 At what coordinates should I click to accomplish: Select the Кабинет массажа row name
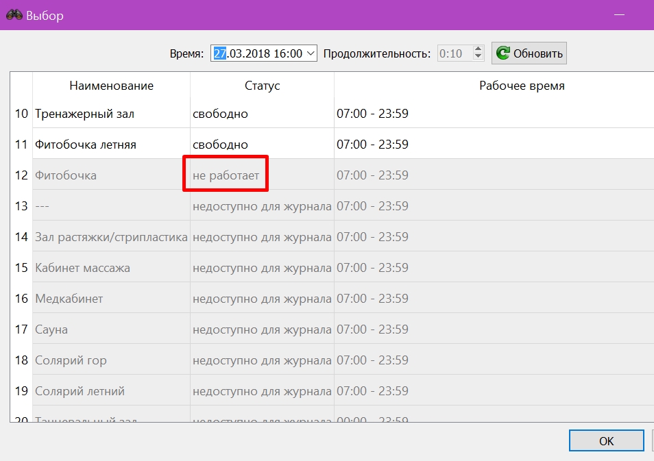pos(82,268)
